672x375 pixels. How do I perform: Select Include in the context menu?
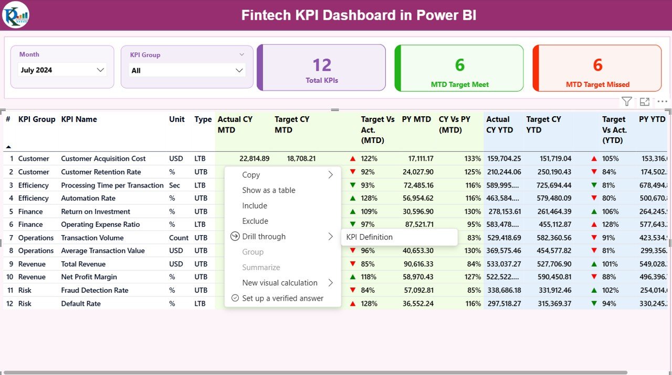255,206
